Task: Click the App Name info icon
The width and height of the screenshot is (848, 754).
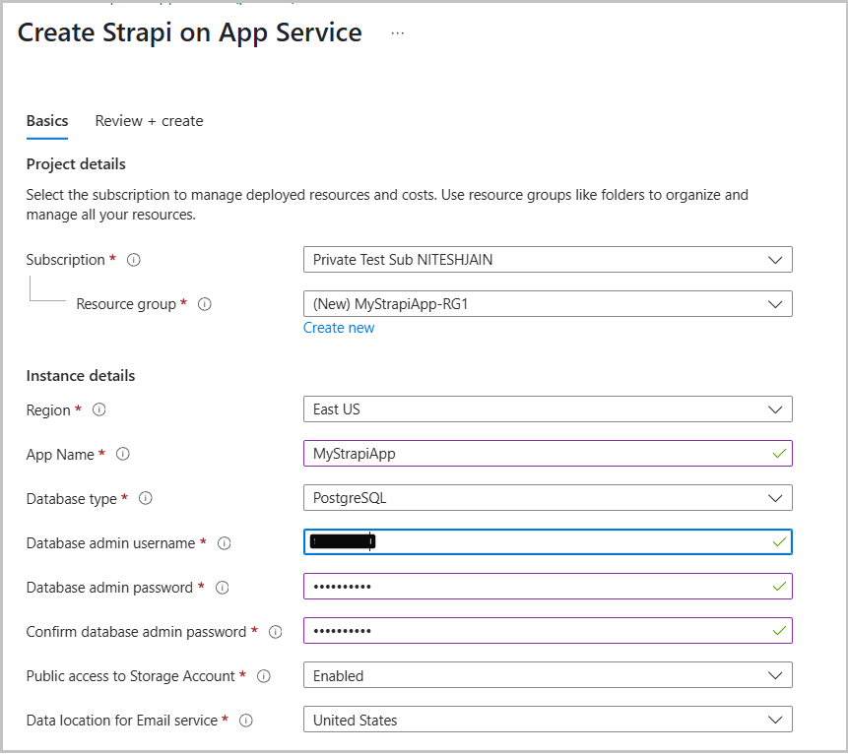Action: [122, 455]
